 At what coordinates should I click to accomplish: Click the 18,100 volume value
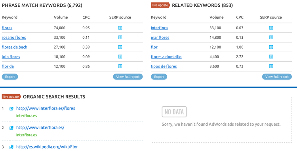click(x=59, y=57)
